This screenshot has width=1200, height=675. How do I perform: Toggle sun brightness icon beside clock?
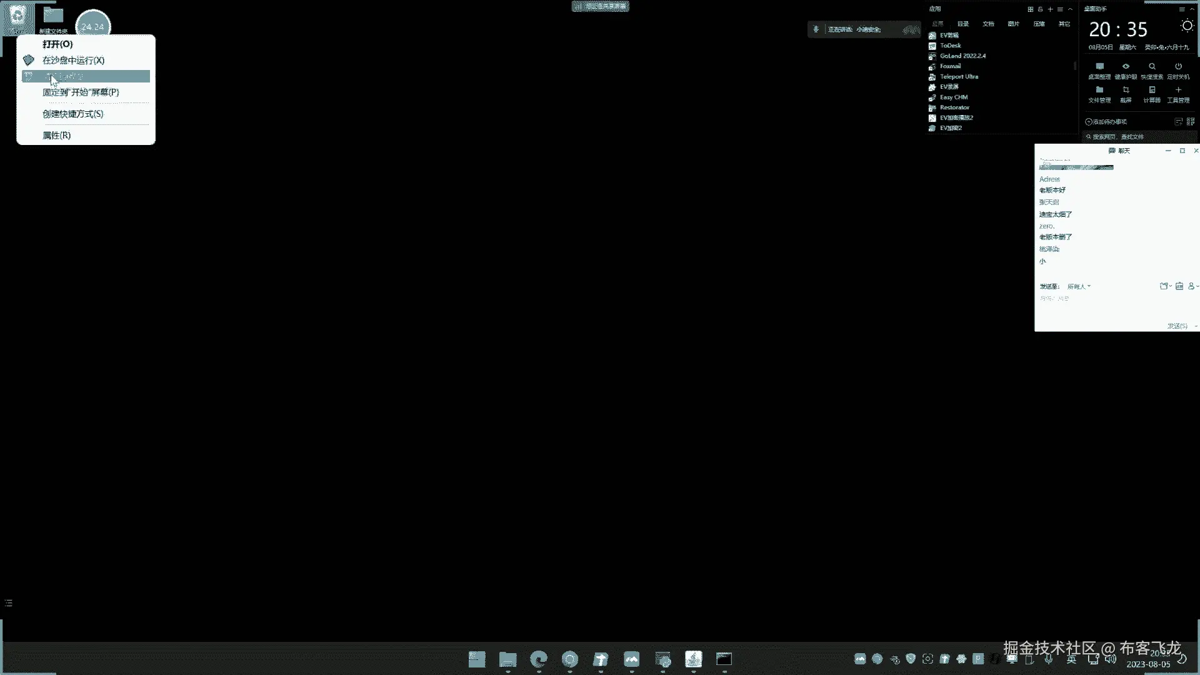click(x=1186, y=26)
